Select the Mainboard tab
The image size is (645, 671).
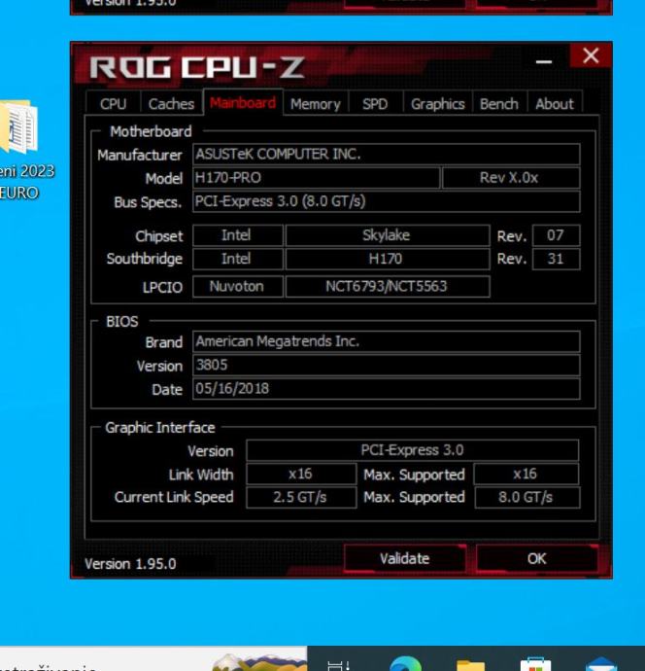(x=243, y=103)
